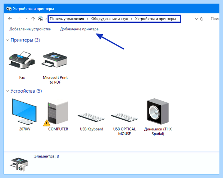Click the window title bar icon

coord(9,9)
